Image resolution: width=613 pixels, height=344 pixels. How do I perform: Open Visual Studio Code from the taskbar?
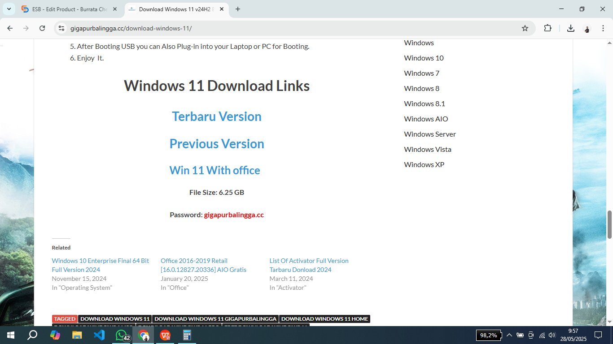pyautogui.click(x=99, y=335)
